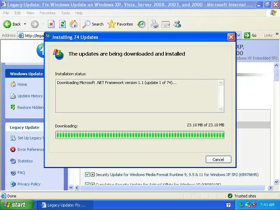The image size is (280, 210).
Task: Click the Home link in Windows Update panel
Action: (22, 84)
